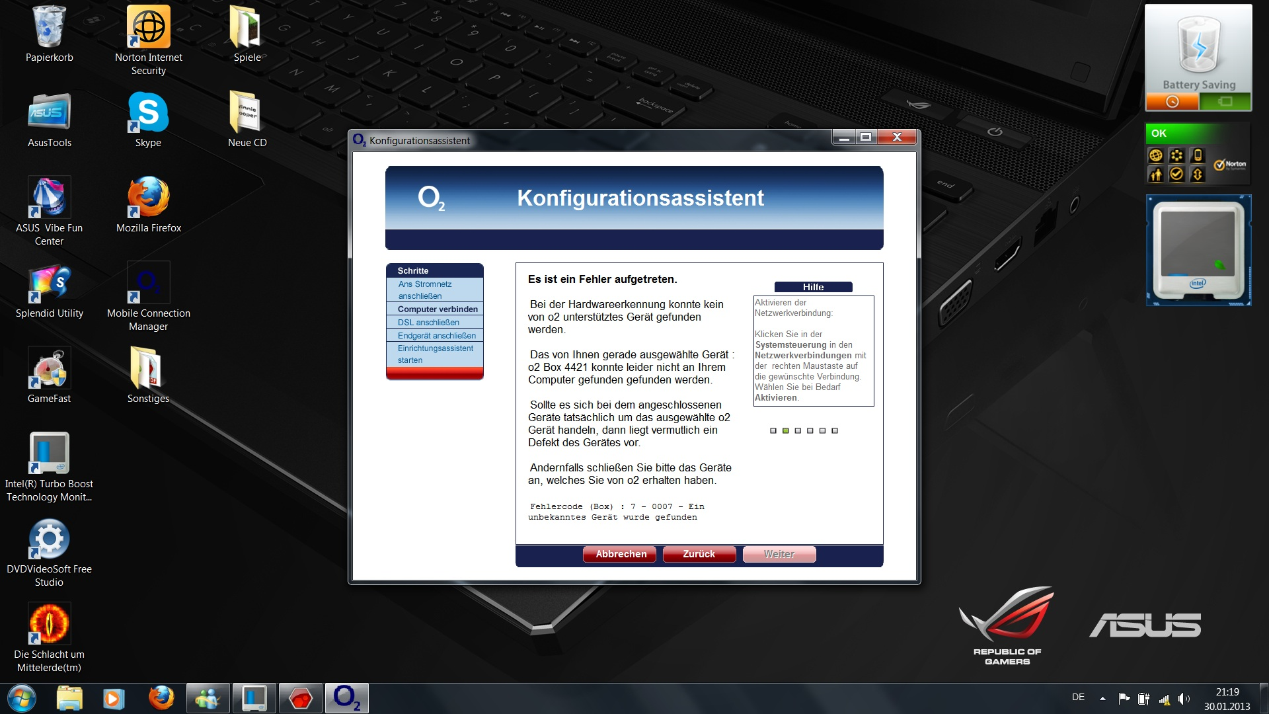Click Norton gadget mobile phone icon
The height and width of the screenshot is (714, 1269).
pyautogui.click(x=1197, y=155)
